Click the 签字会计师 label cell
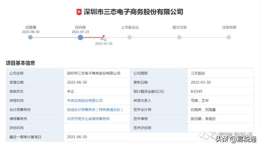Screen dimensions: 261x147 pyautogui.click(x=159, y=110)
